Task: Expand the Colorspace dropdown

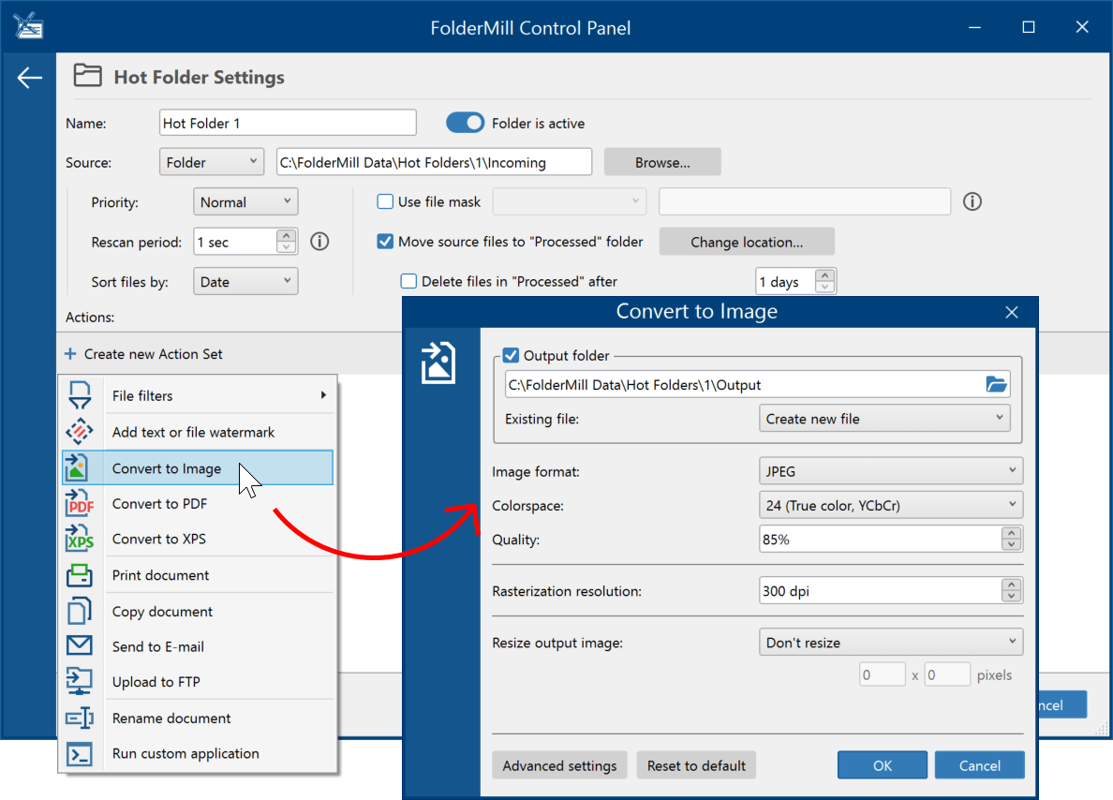Action: pyautogui.click(x=891, y=506)
